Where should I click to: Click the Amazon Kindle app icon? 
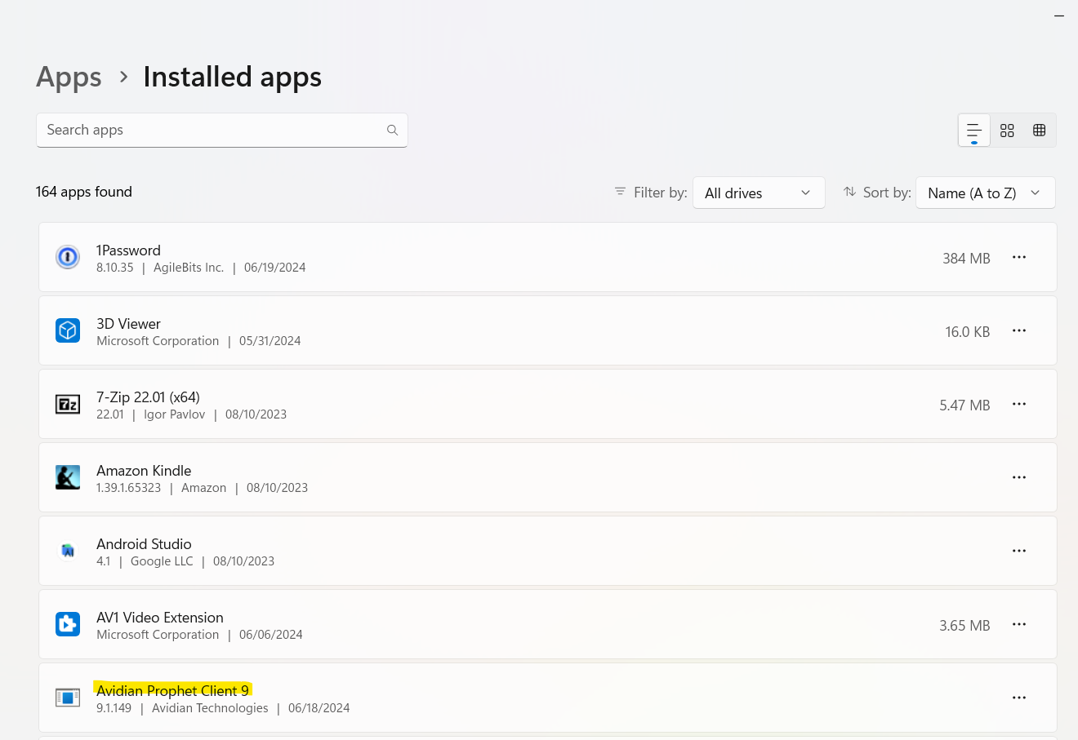point(68,477)
